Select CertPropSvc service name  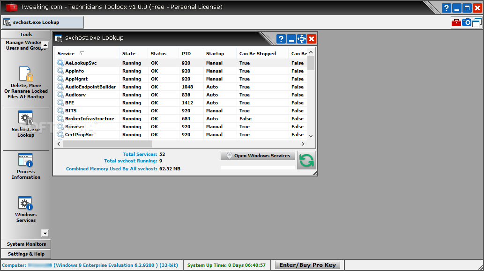[x=79, y=134]
